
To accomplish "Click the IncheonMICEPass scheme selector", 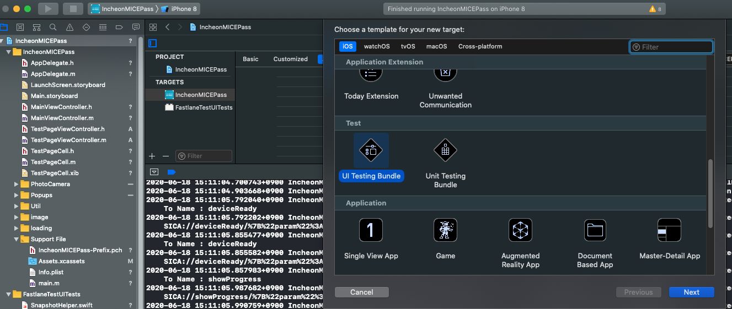I will (121, 9).
